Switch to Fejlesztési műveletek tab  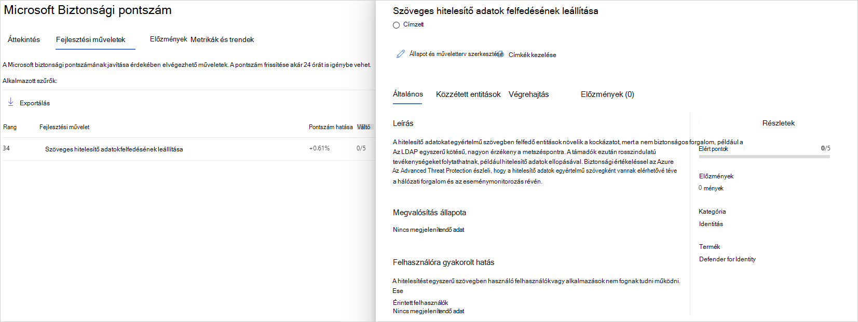point(90,39)
